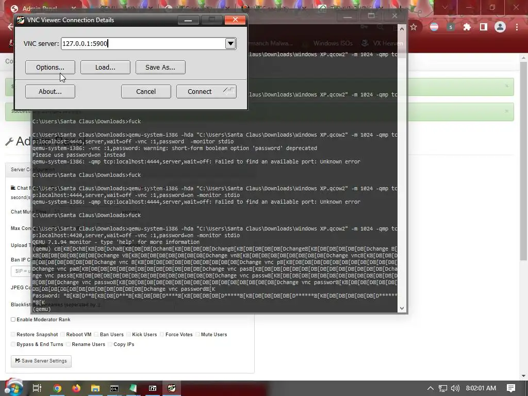
Task: Click the green notebook taskbar icon
Action: point(134,388)
